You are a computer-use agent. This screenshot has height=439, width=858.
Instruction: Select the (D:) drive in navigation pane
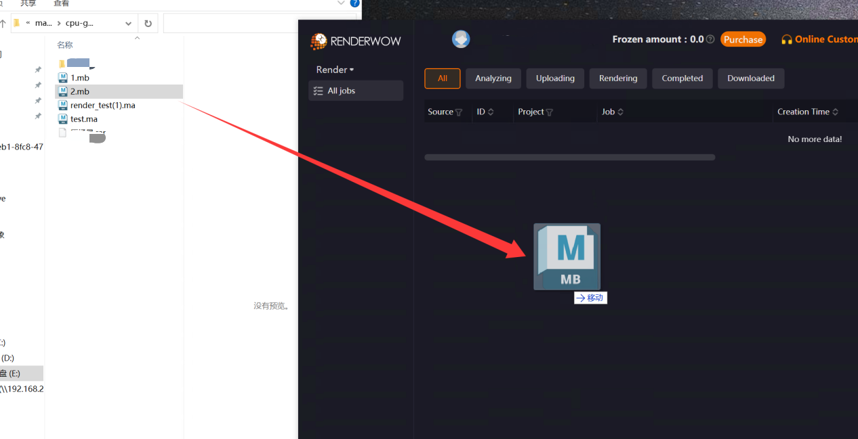(x=7, y=358)
